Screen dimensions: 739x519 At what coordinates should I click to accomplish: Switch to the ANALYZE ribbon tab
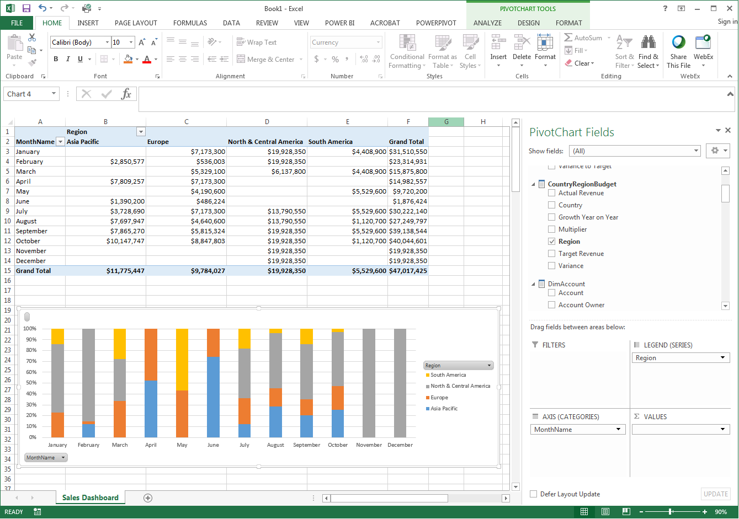click(487, 23)
